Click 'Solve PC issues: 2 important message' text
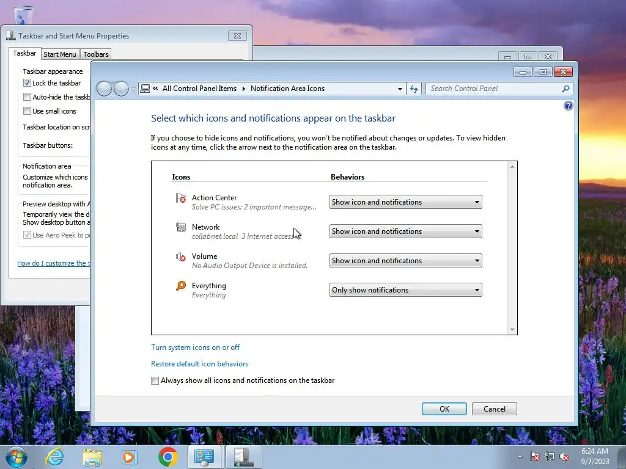The height and width of the screenshot is (469, 626). pyautogui.click(x=254, y=207)
